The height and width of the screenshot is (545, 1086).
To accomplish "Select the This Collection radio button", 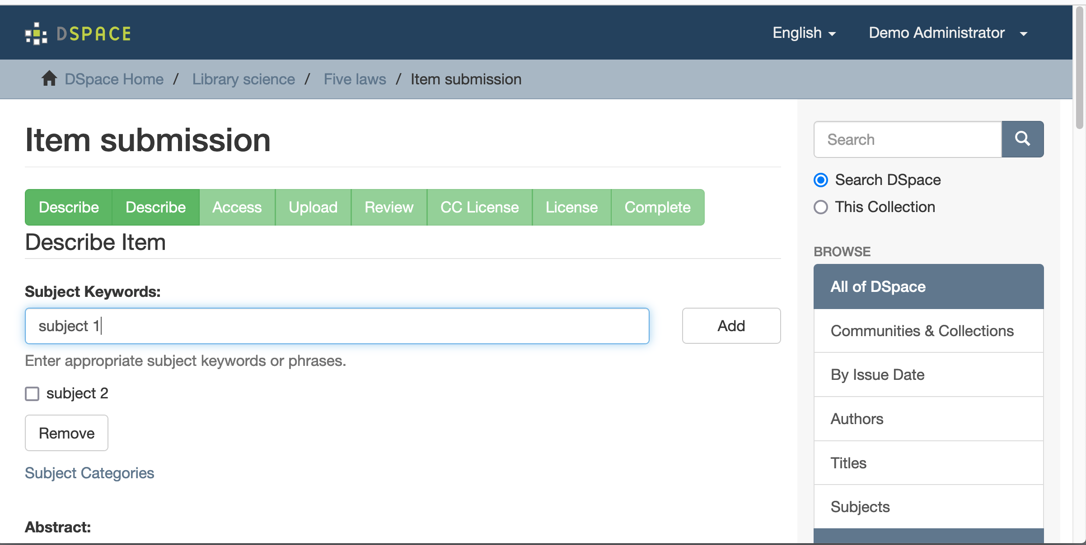I will point(820,207).
